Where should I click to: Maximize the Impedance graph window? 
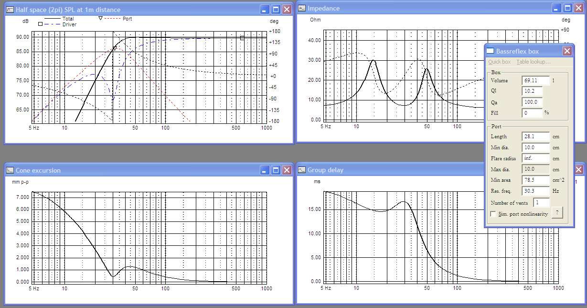(566, 8)
